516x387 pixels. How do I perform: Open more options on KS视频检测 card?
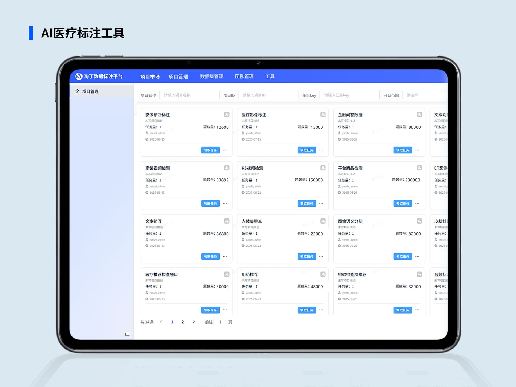coord(321,203)
